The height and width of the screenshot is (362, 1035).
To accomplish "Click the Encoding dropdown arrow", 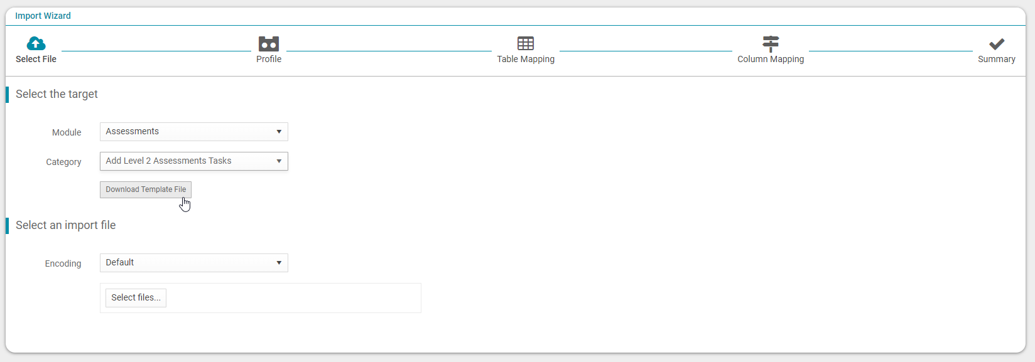I will click(279, 263).
